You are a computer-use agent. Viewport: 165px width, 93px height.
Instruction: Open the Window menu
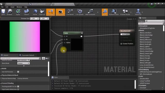pos(19,7)
